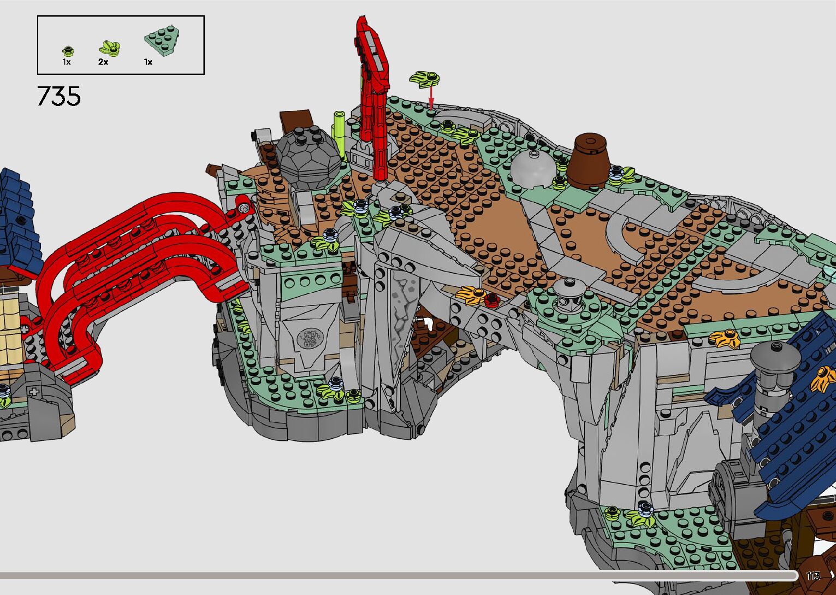Click the lime green vertical bar piece
This screenshot has width=836, height=595.
point(339,133)
